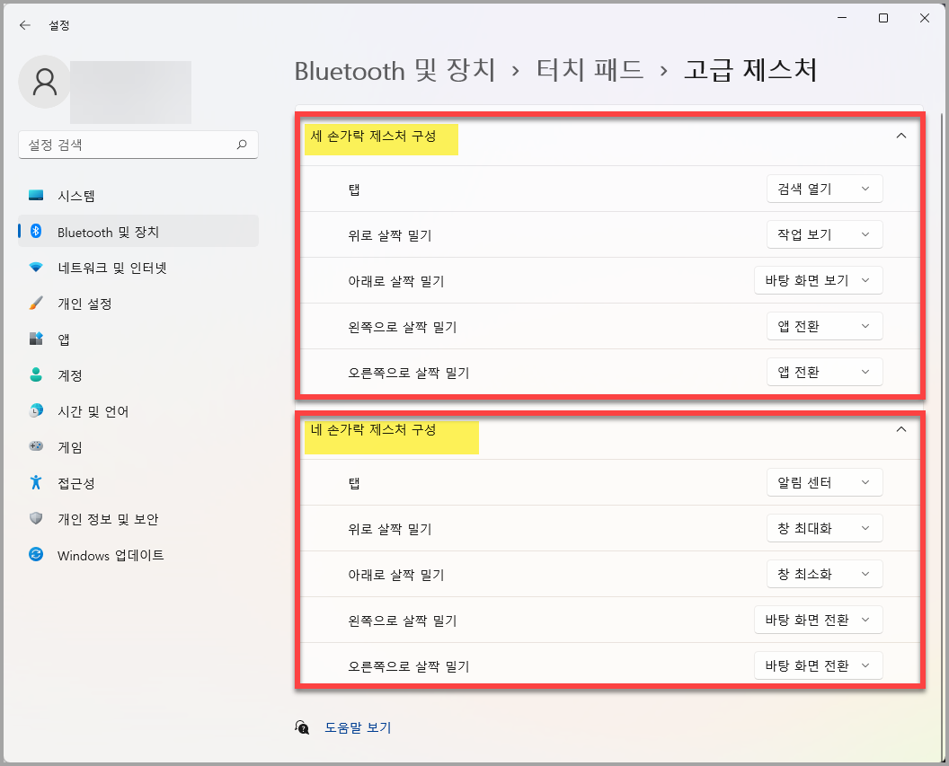Collapse the 세 손가락 제스처 구성 section
This screenshot has width=949, height=766.
pos(901,135)
